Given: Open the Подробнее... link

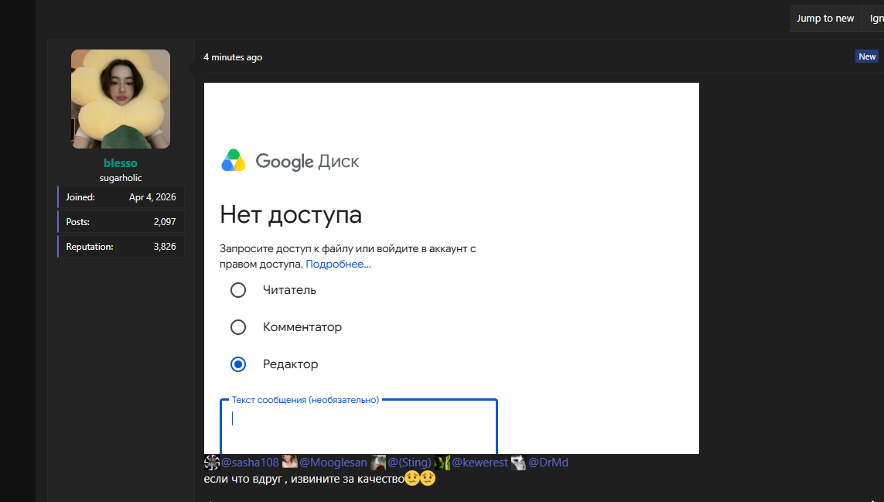Looking at the screenshot, I should (338, 264).
